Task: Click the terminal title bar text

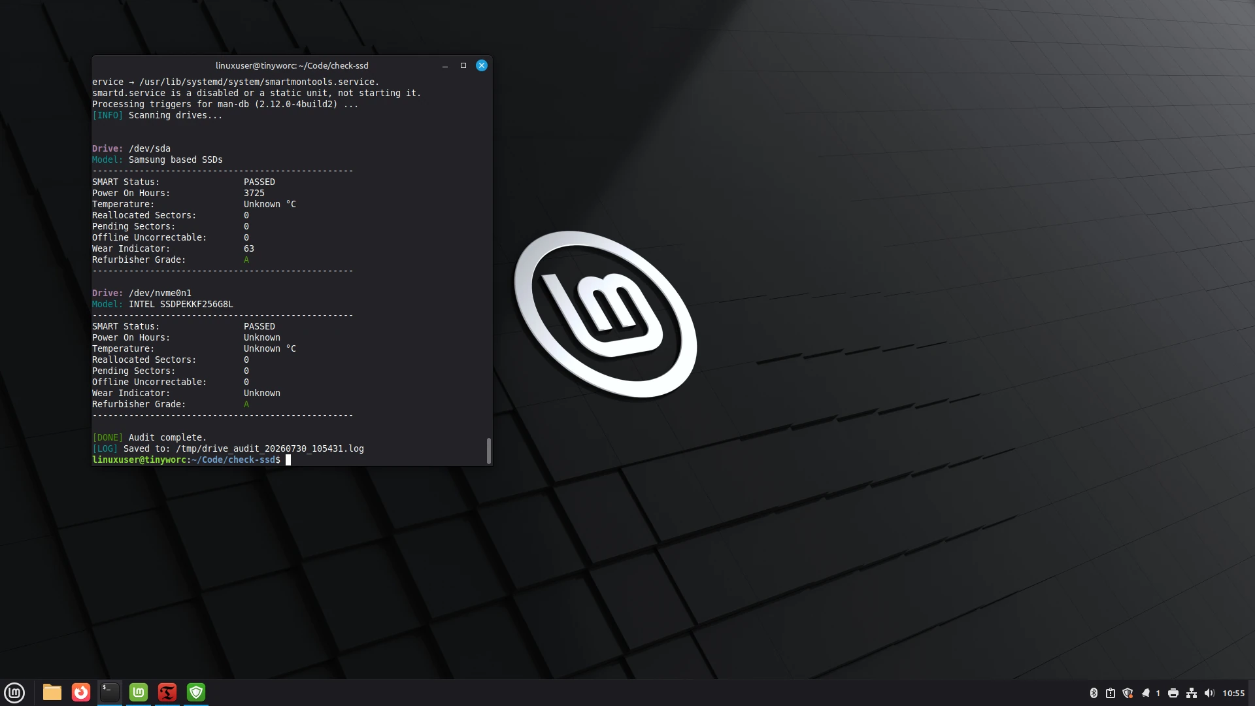Action: click(292, 65)
